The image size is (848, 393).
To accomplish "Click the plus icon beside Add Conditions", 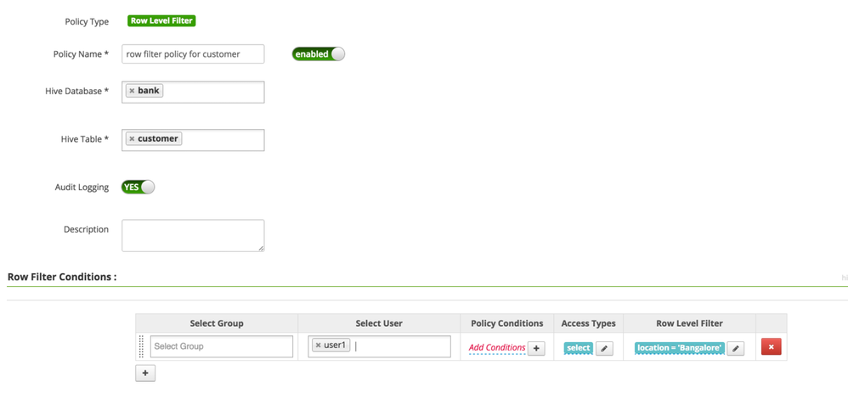I will tap(536, 348).
